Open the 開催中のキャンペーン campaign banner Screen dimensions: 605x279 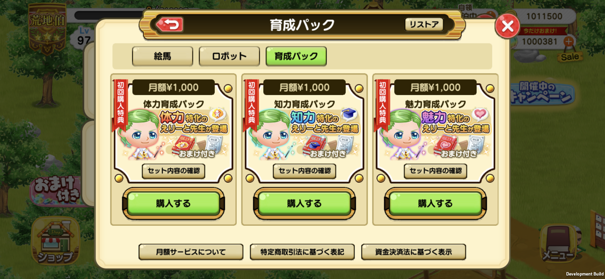[541, 92]
